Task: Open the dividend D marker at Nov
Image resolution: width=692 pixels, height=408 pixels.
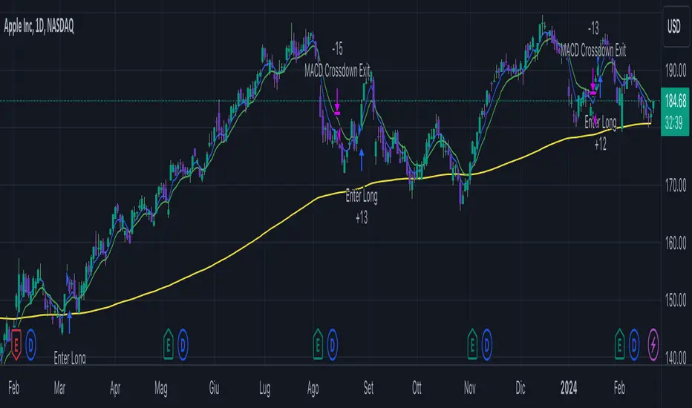Action: (x=487, y=345)
